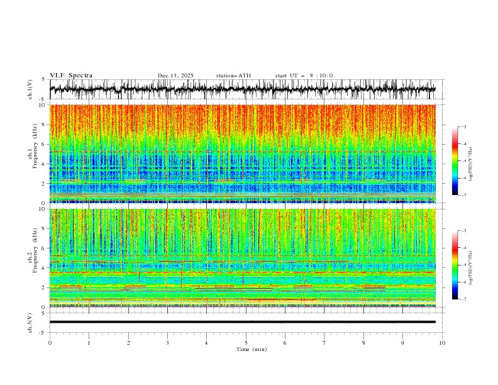Click the 'ch.1(V)' waveform axis label
The width and height of the screenshot is (498, 385).
pos(30,89)
